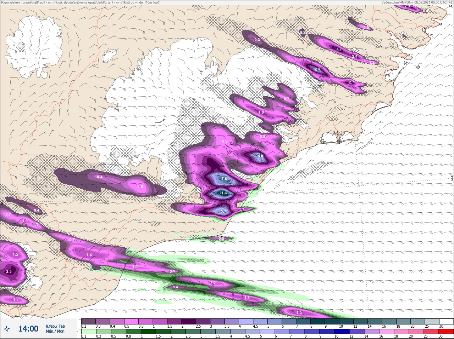Click the 2.7 value in the northeastern band
The image size is (454, 339).
351,82
